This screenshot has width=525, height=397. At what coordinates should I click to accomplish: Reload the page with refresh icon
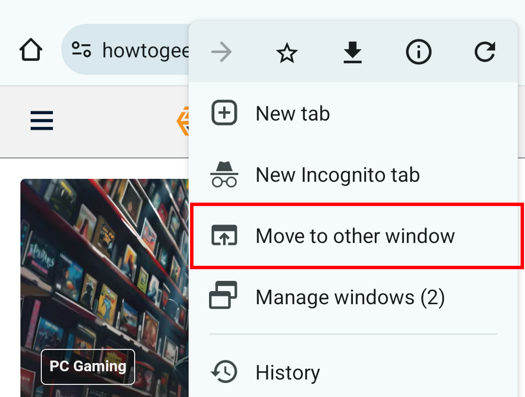[x=485, y=52]
